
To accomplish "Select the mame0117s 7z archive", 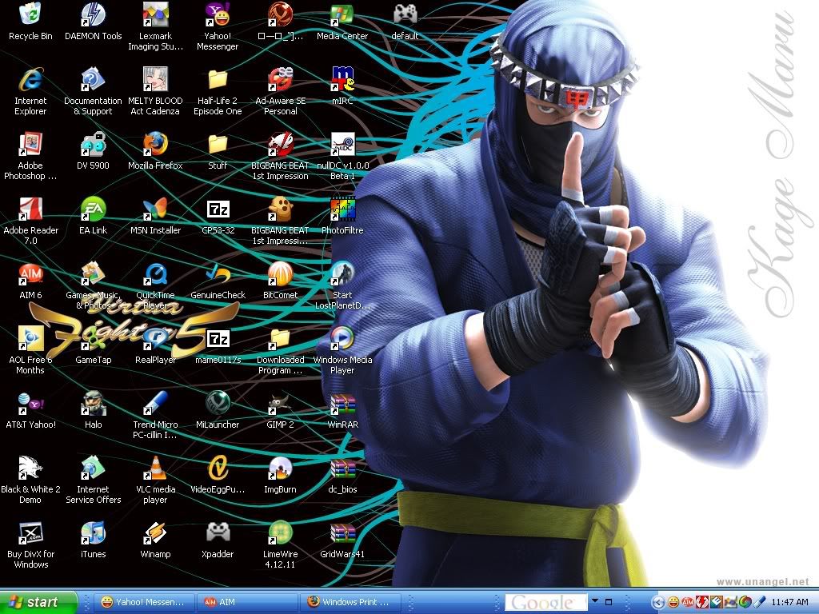I will click(218, 338).
